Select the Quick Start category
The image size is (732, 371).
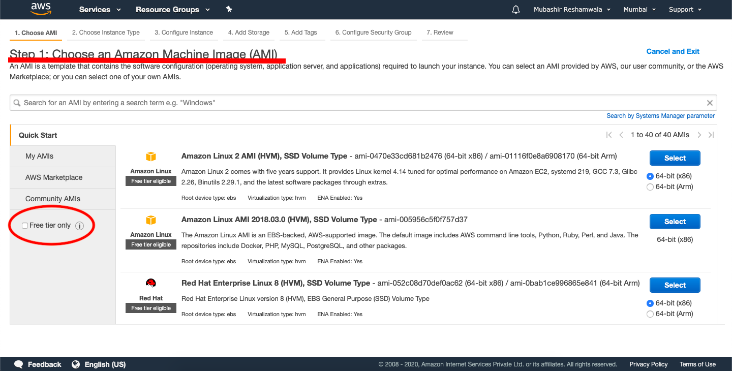coord(38,135)
